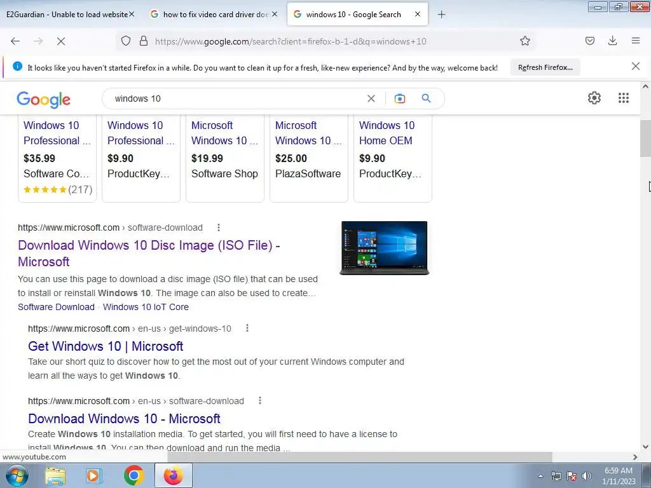The image size is (651, 488).
Task: Click the Google logo
Action: [x=44, y=100]
